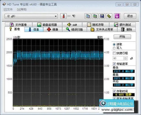
Task: Click the HD Tune app icon in the title bar
Action: tap(4, 4)
